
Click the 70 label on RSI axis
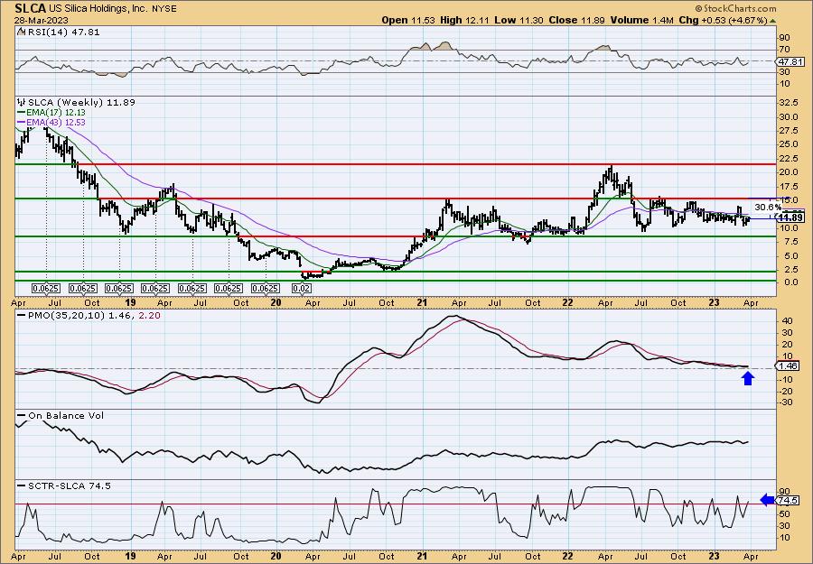click(786, 50)
